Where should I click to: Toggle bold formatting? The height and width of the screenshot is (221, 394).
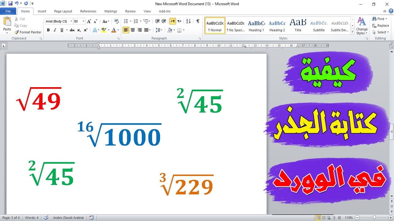pyautogui.click(x=48, y=30)
